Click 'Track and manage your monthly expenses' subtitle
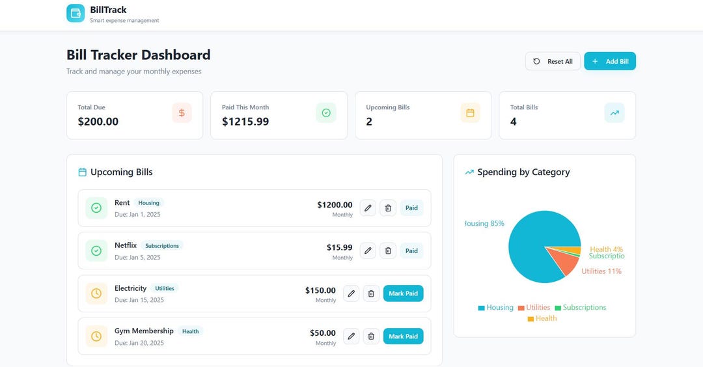The width and height of the screenshot is (703, 367). point(133,71)
